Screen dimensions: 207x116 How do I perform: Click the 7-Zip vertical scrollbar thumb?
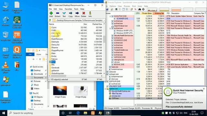pos(104,39)
